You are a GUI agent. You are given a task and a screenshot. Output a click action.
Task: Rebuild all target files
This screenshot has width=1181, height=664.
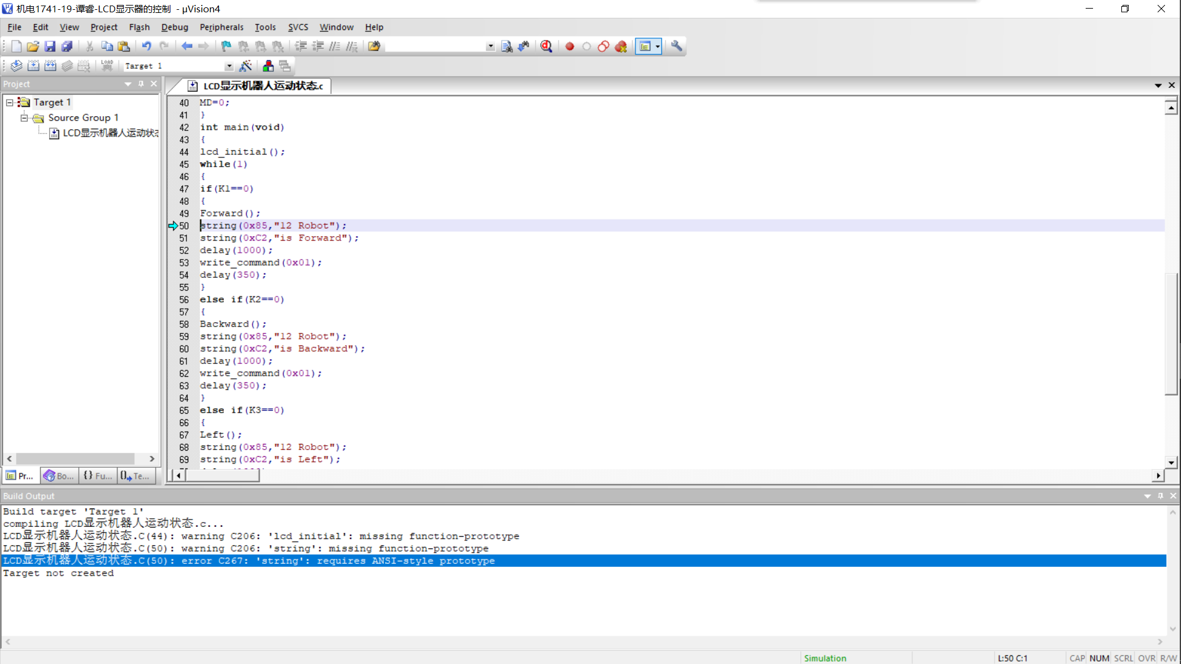click(50, 66)
